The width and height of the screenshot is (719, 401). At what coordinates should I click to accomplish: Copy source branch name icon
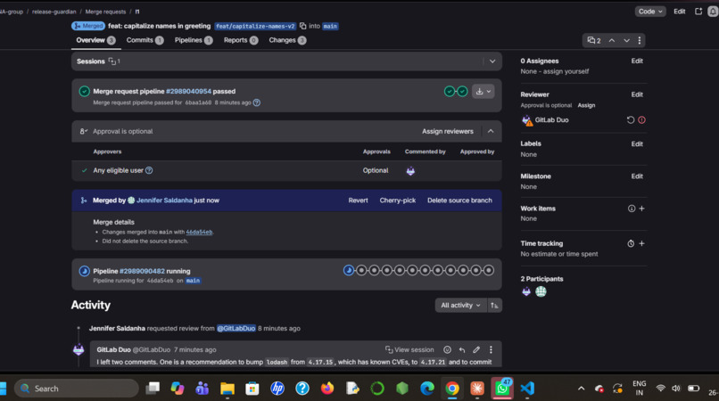pyautogui.click(x=303, y=26)
